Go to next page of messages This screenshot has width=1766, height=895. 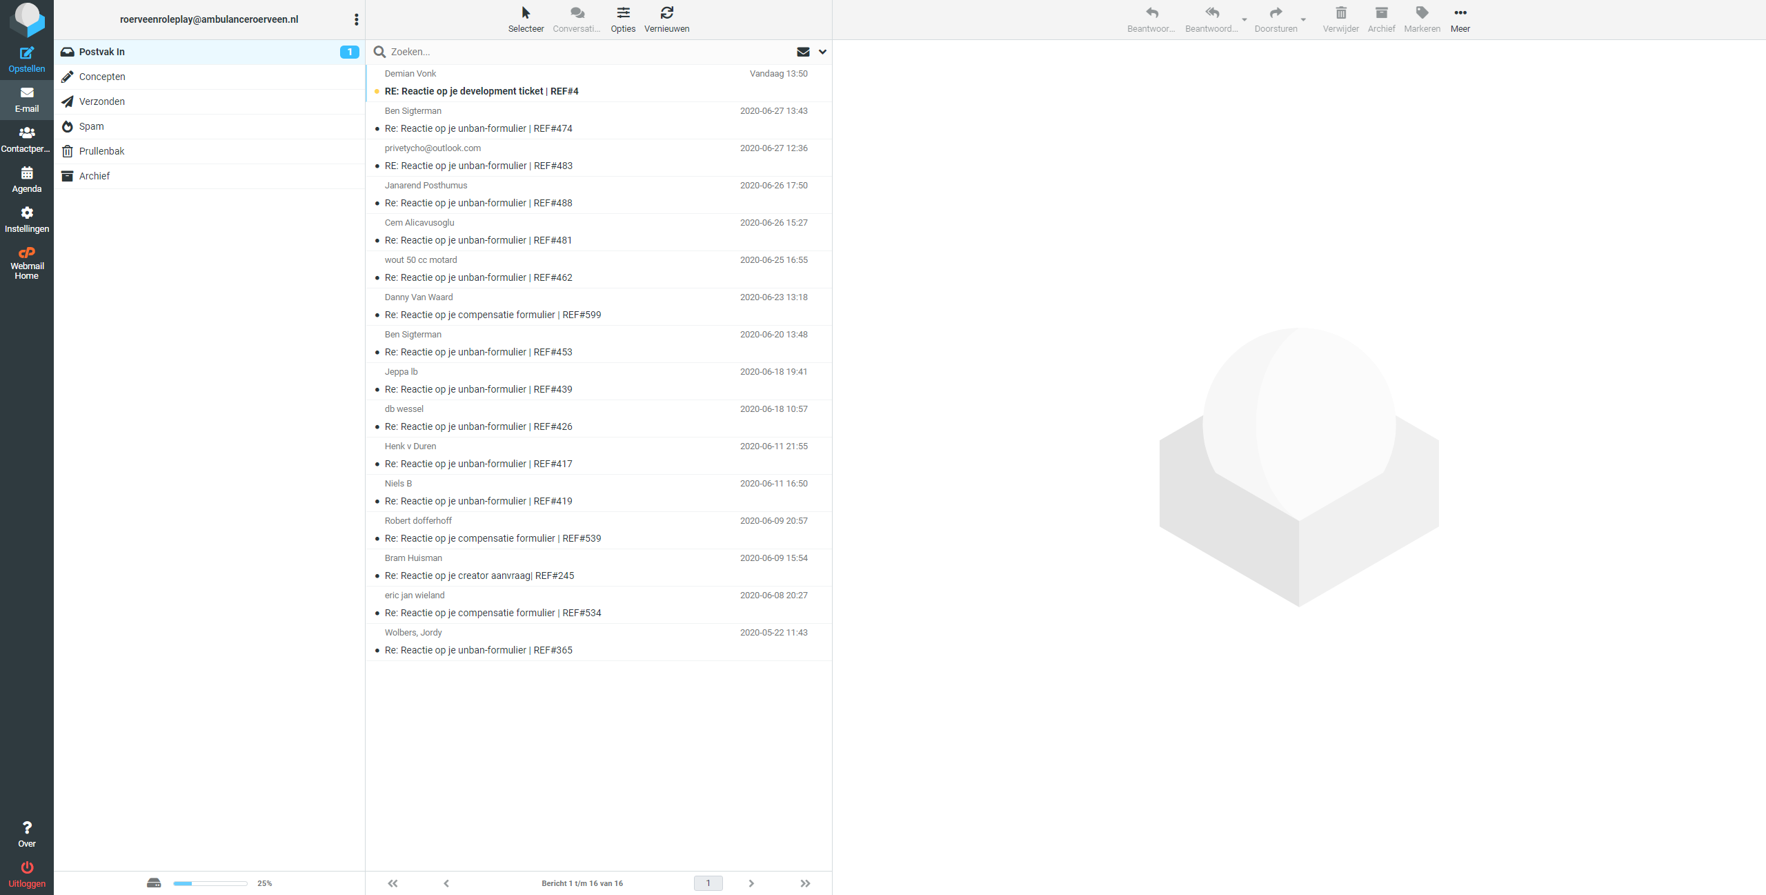pyautogui.click(x=751, y=883)
